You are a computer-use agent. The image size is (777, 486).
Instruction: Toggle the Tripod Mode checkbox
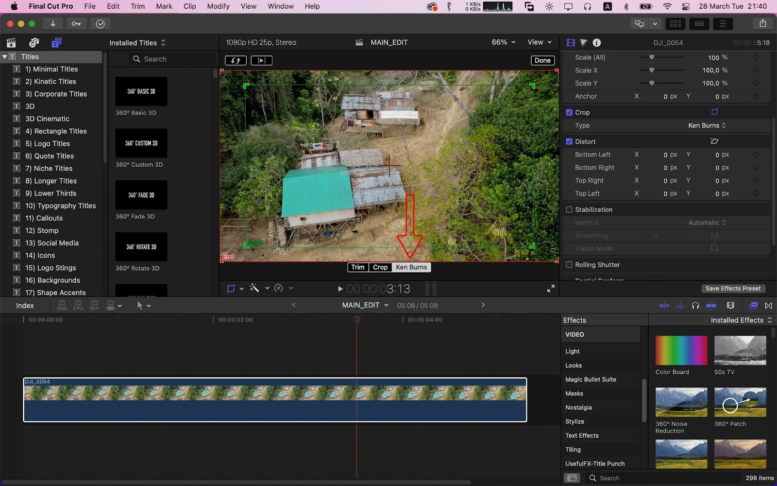click(714, 248)
